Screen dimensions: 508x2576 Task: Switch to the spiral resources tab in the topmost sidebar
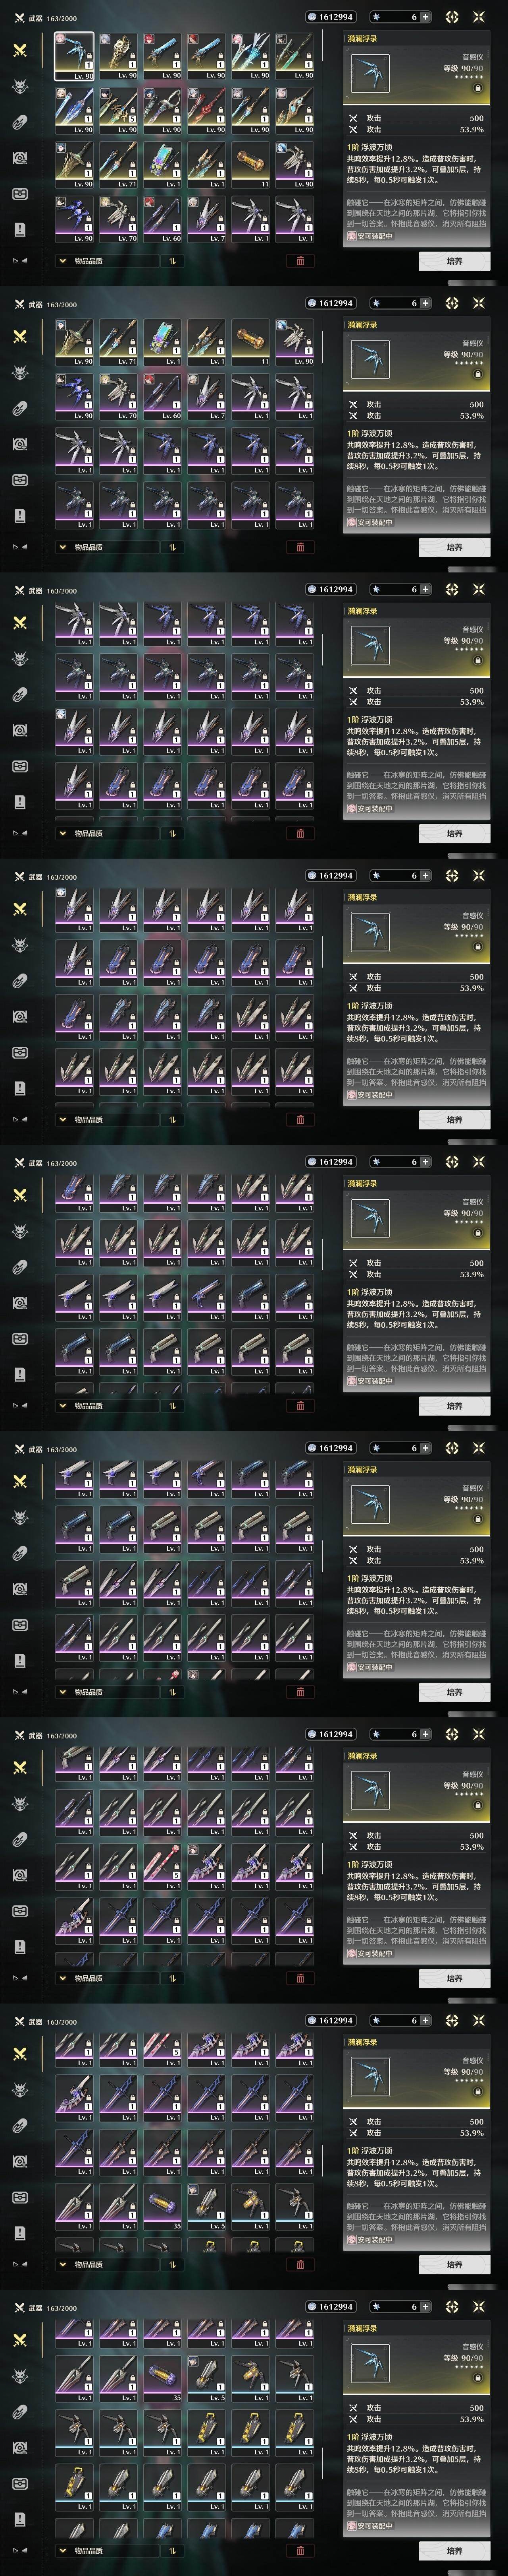click(x=20, y=158)
